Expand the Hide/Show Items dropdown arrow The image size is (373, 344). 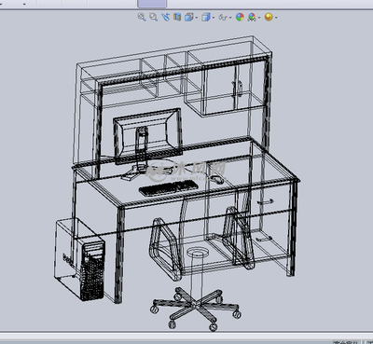(x=230, y=18)
